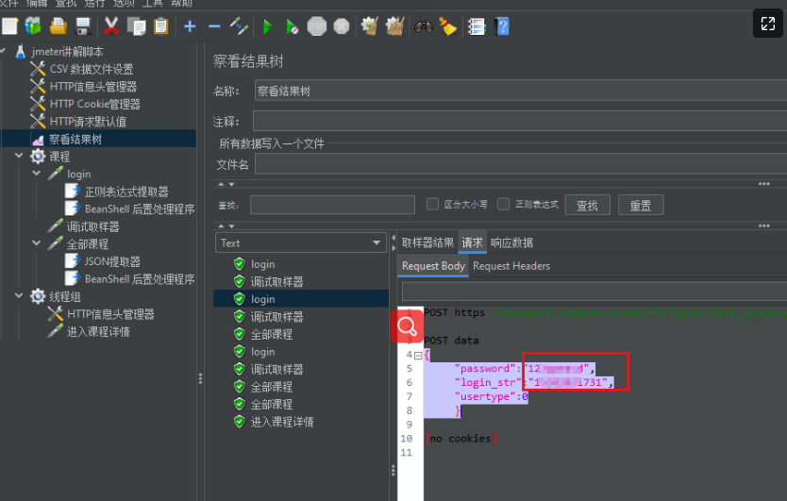Select HTTP请求默认值 in tree
This screenshot has width=787, height=501.
pyautogui.click(x=88, y=122)
